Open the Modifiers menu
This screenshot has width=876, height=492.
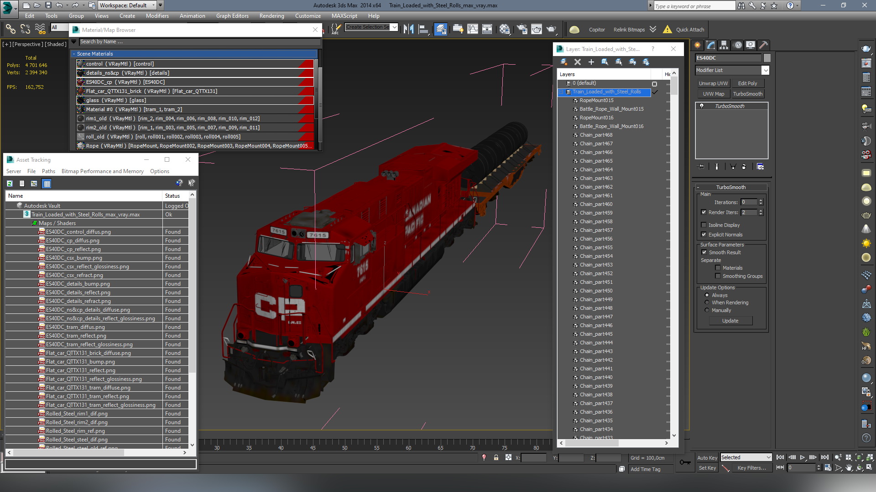pyautogui.click(x=157, y=16)
